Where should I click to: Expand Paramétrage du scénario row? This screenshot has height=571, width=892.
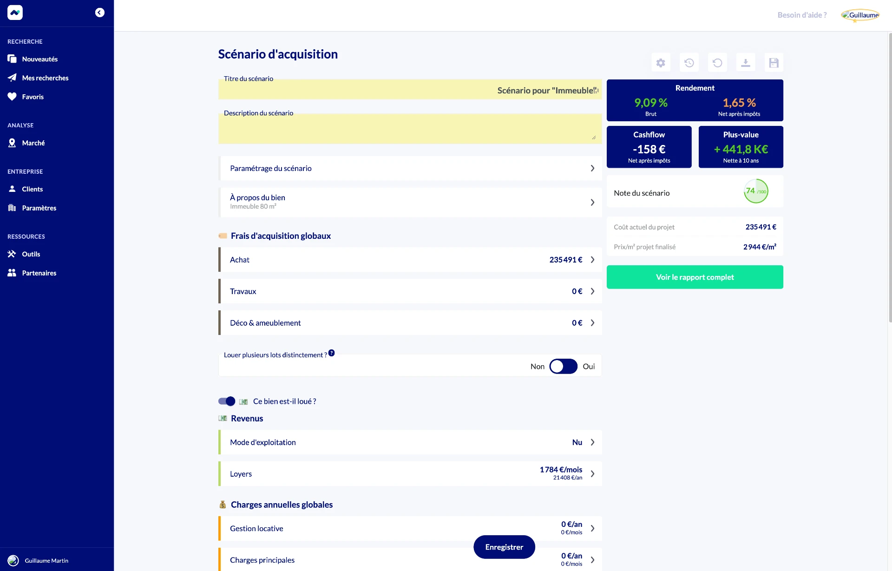[x=410, y=168]
